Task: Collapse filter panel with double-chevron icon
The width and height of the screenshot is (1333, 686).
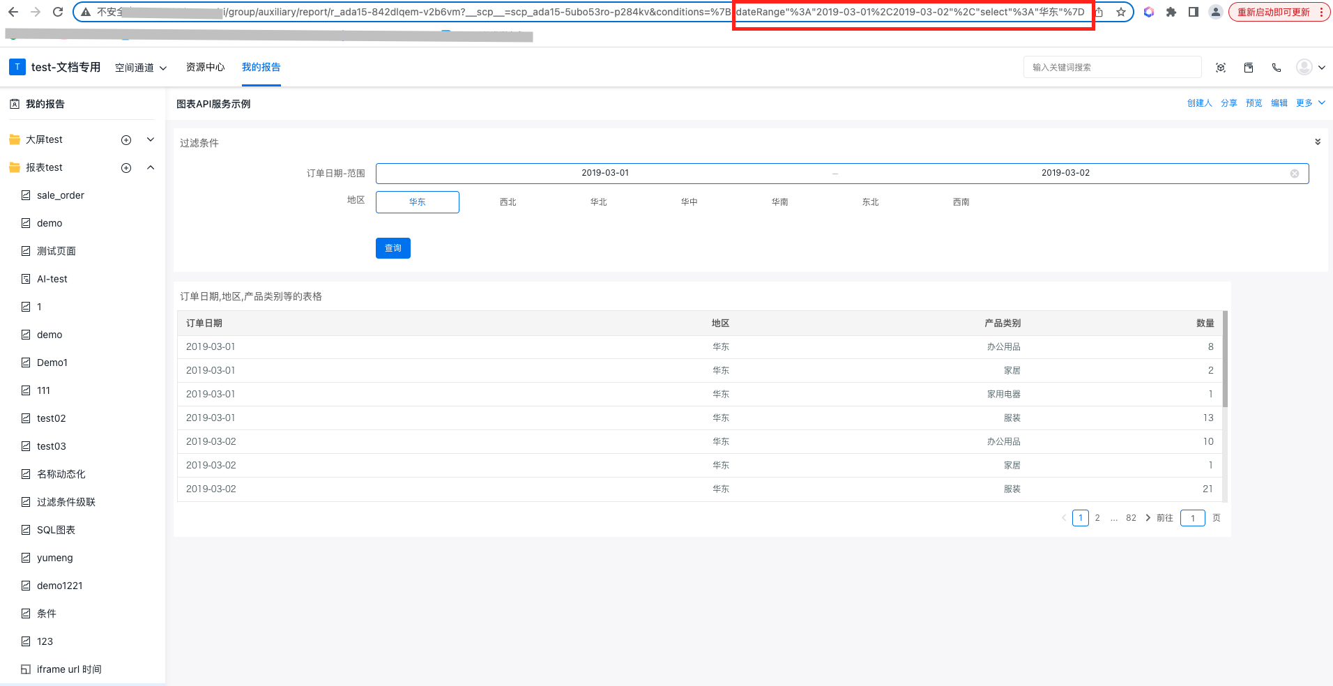Action: 1318,142
